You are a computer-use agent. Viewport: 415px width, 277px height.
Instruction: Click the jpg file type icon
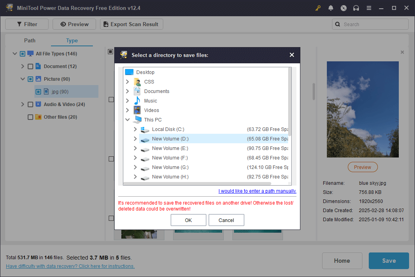pos(46,91)
